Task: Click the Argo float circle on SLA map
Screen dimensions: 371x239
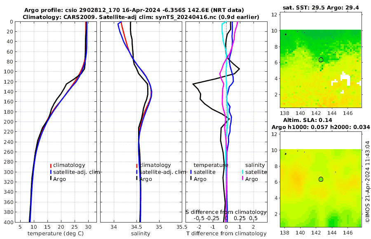Action: click(x=321, y=179)
